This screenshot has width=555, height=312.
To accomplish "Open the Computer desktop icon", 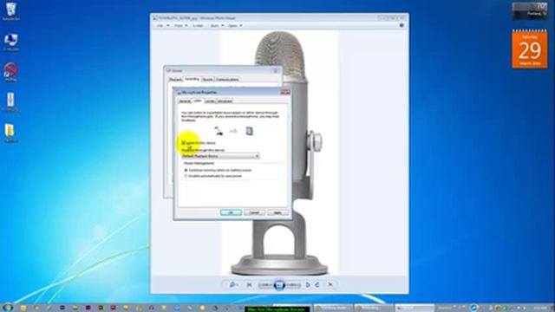I will [10, 42].
